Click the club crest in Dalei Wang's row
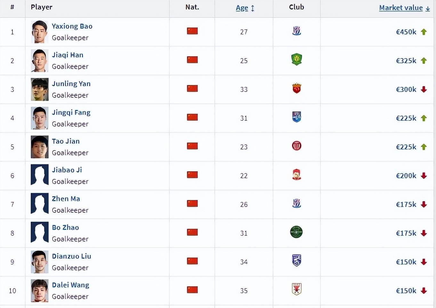The height and width of the screenshot is (308, 436). click(x=296, y=289)
